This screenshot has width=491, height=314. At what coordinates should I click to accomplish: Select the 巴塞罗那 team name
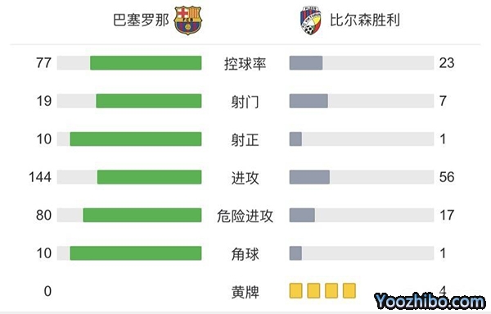(x=141, y=20)
